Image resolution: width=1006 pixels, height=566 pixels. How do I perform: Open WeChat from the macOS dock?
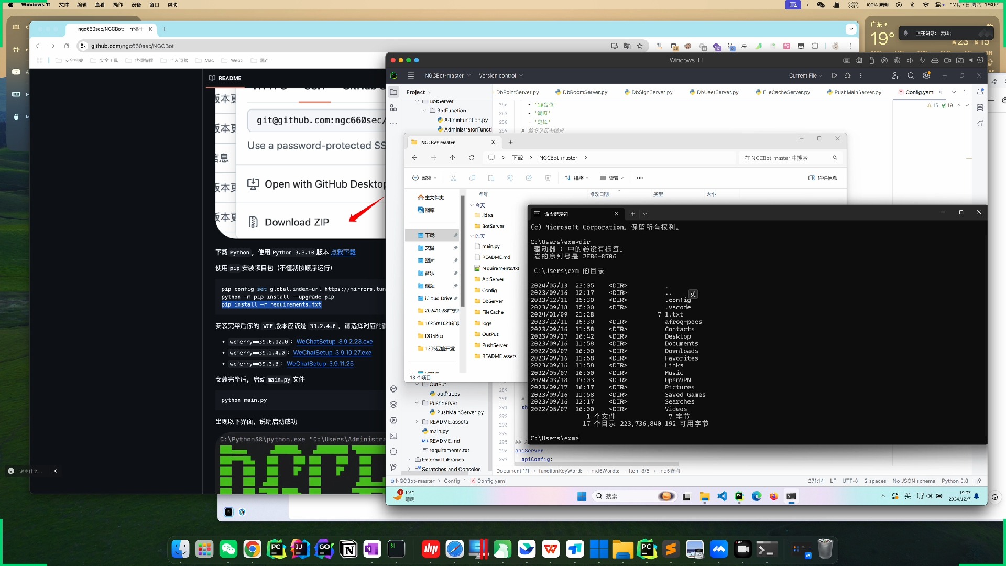[228, 549]
